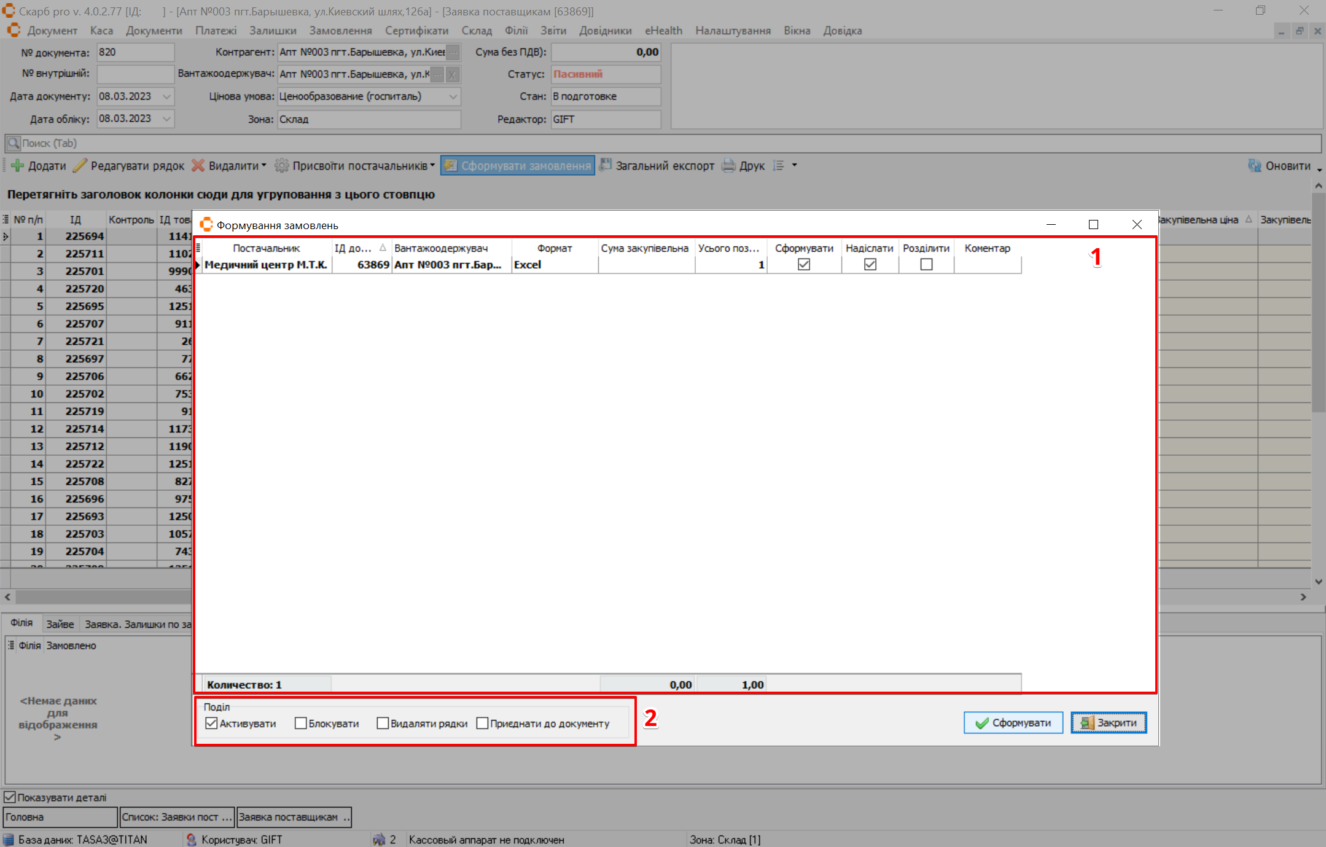The width and height of the screenshot is (1326, 847).
Task: Click the pencil Редагувати рядок icon
Action: point(80,166)
